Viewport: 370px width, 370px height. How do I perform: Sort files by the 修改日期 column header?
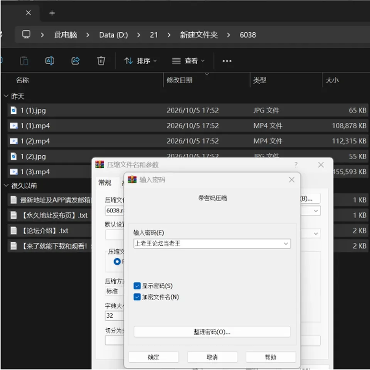(180, 80)
